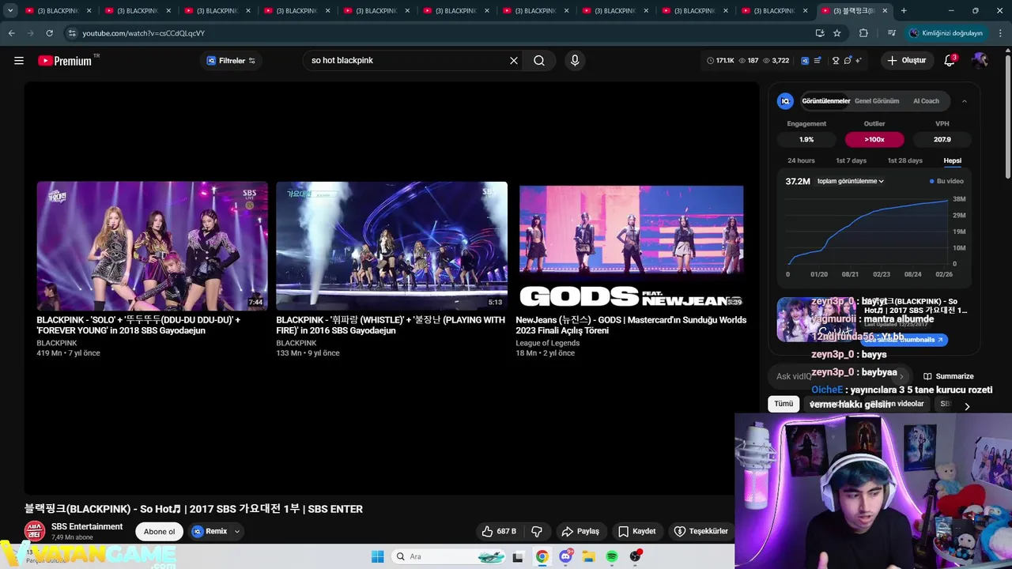The image size is (1012, 569).
Task: Click the taskbar Ara search box
Action: (x=448, y=556)
